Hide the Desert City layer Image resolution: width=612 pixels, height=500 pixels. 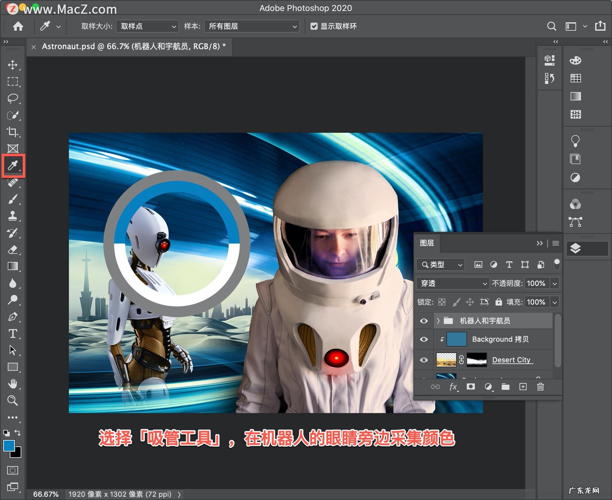pyautogui.click(x=424, y=360)
